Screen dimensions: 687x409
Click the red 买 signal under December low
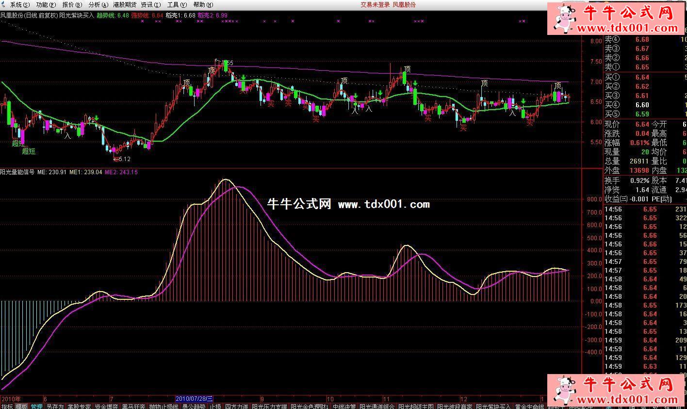click(463, 128)
